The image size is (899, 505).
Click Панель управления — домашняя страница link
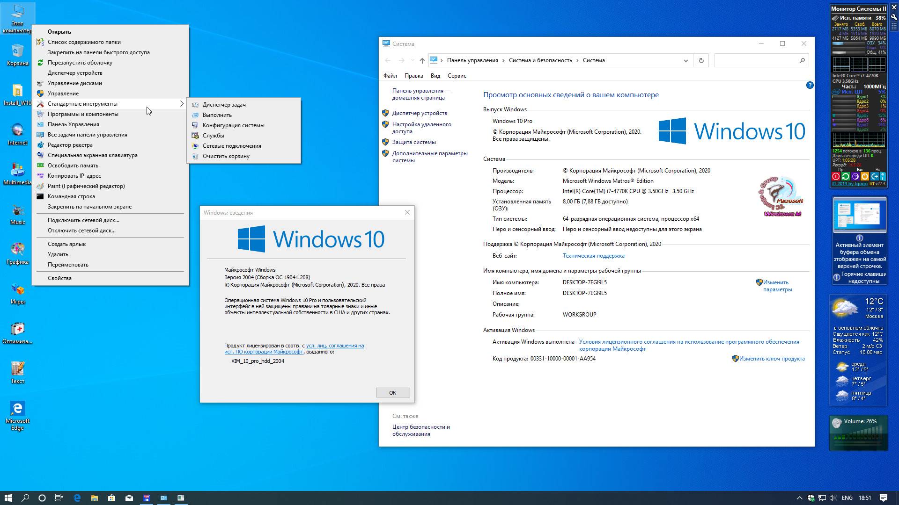click(x=421, y=94)
